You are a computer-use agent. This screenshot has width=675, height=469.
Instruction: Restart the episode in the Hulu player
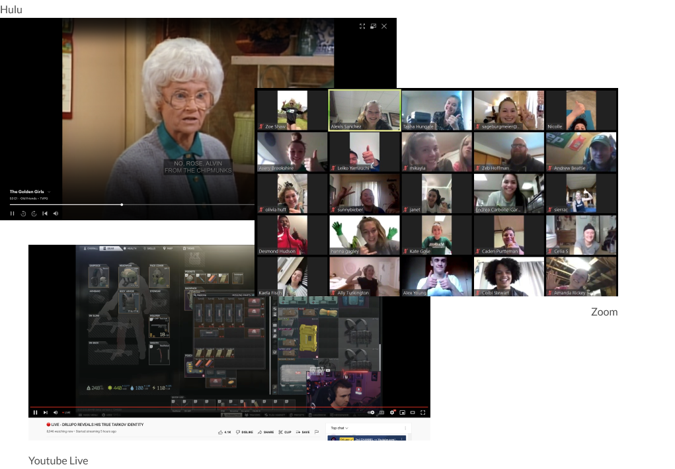[x=45, y=214]
